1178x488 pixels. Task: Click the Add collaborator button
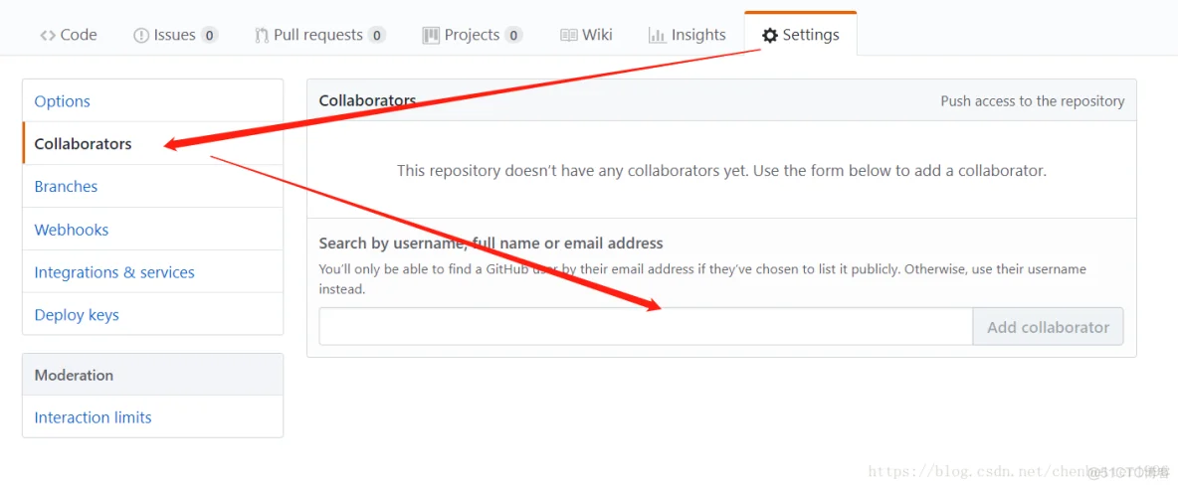point(1048,327)
